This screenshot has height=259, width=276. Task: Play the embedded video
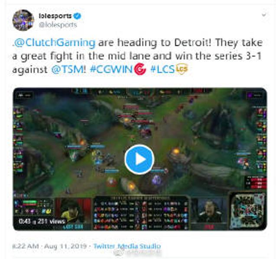click(140, 160)
